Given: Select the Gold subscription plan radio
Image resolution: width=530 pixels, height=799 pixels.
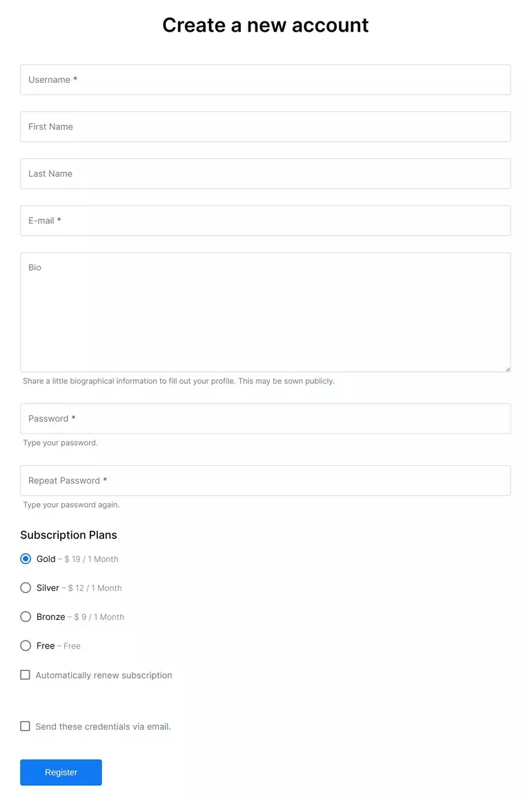Looking at the screenshot, I should coord(26,559).
